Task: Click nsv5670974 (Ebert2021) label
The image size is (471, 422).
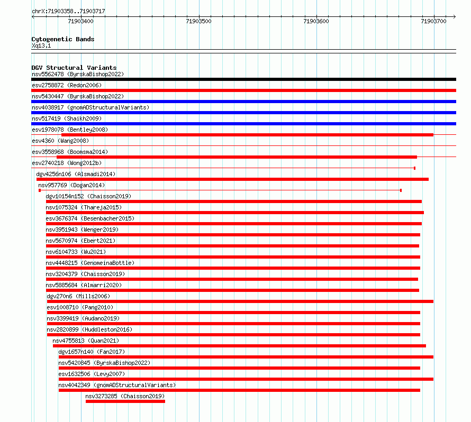Action: click(x=80, y=241)
